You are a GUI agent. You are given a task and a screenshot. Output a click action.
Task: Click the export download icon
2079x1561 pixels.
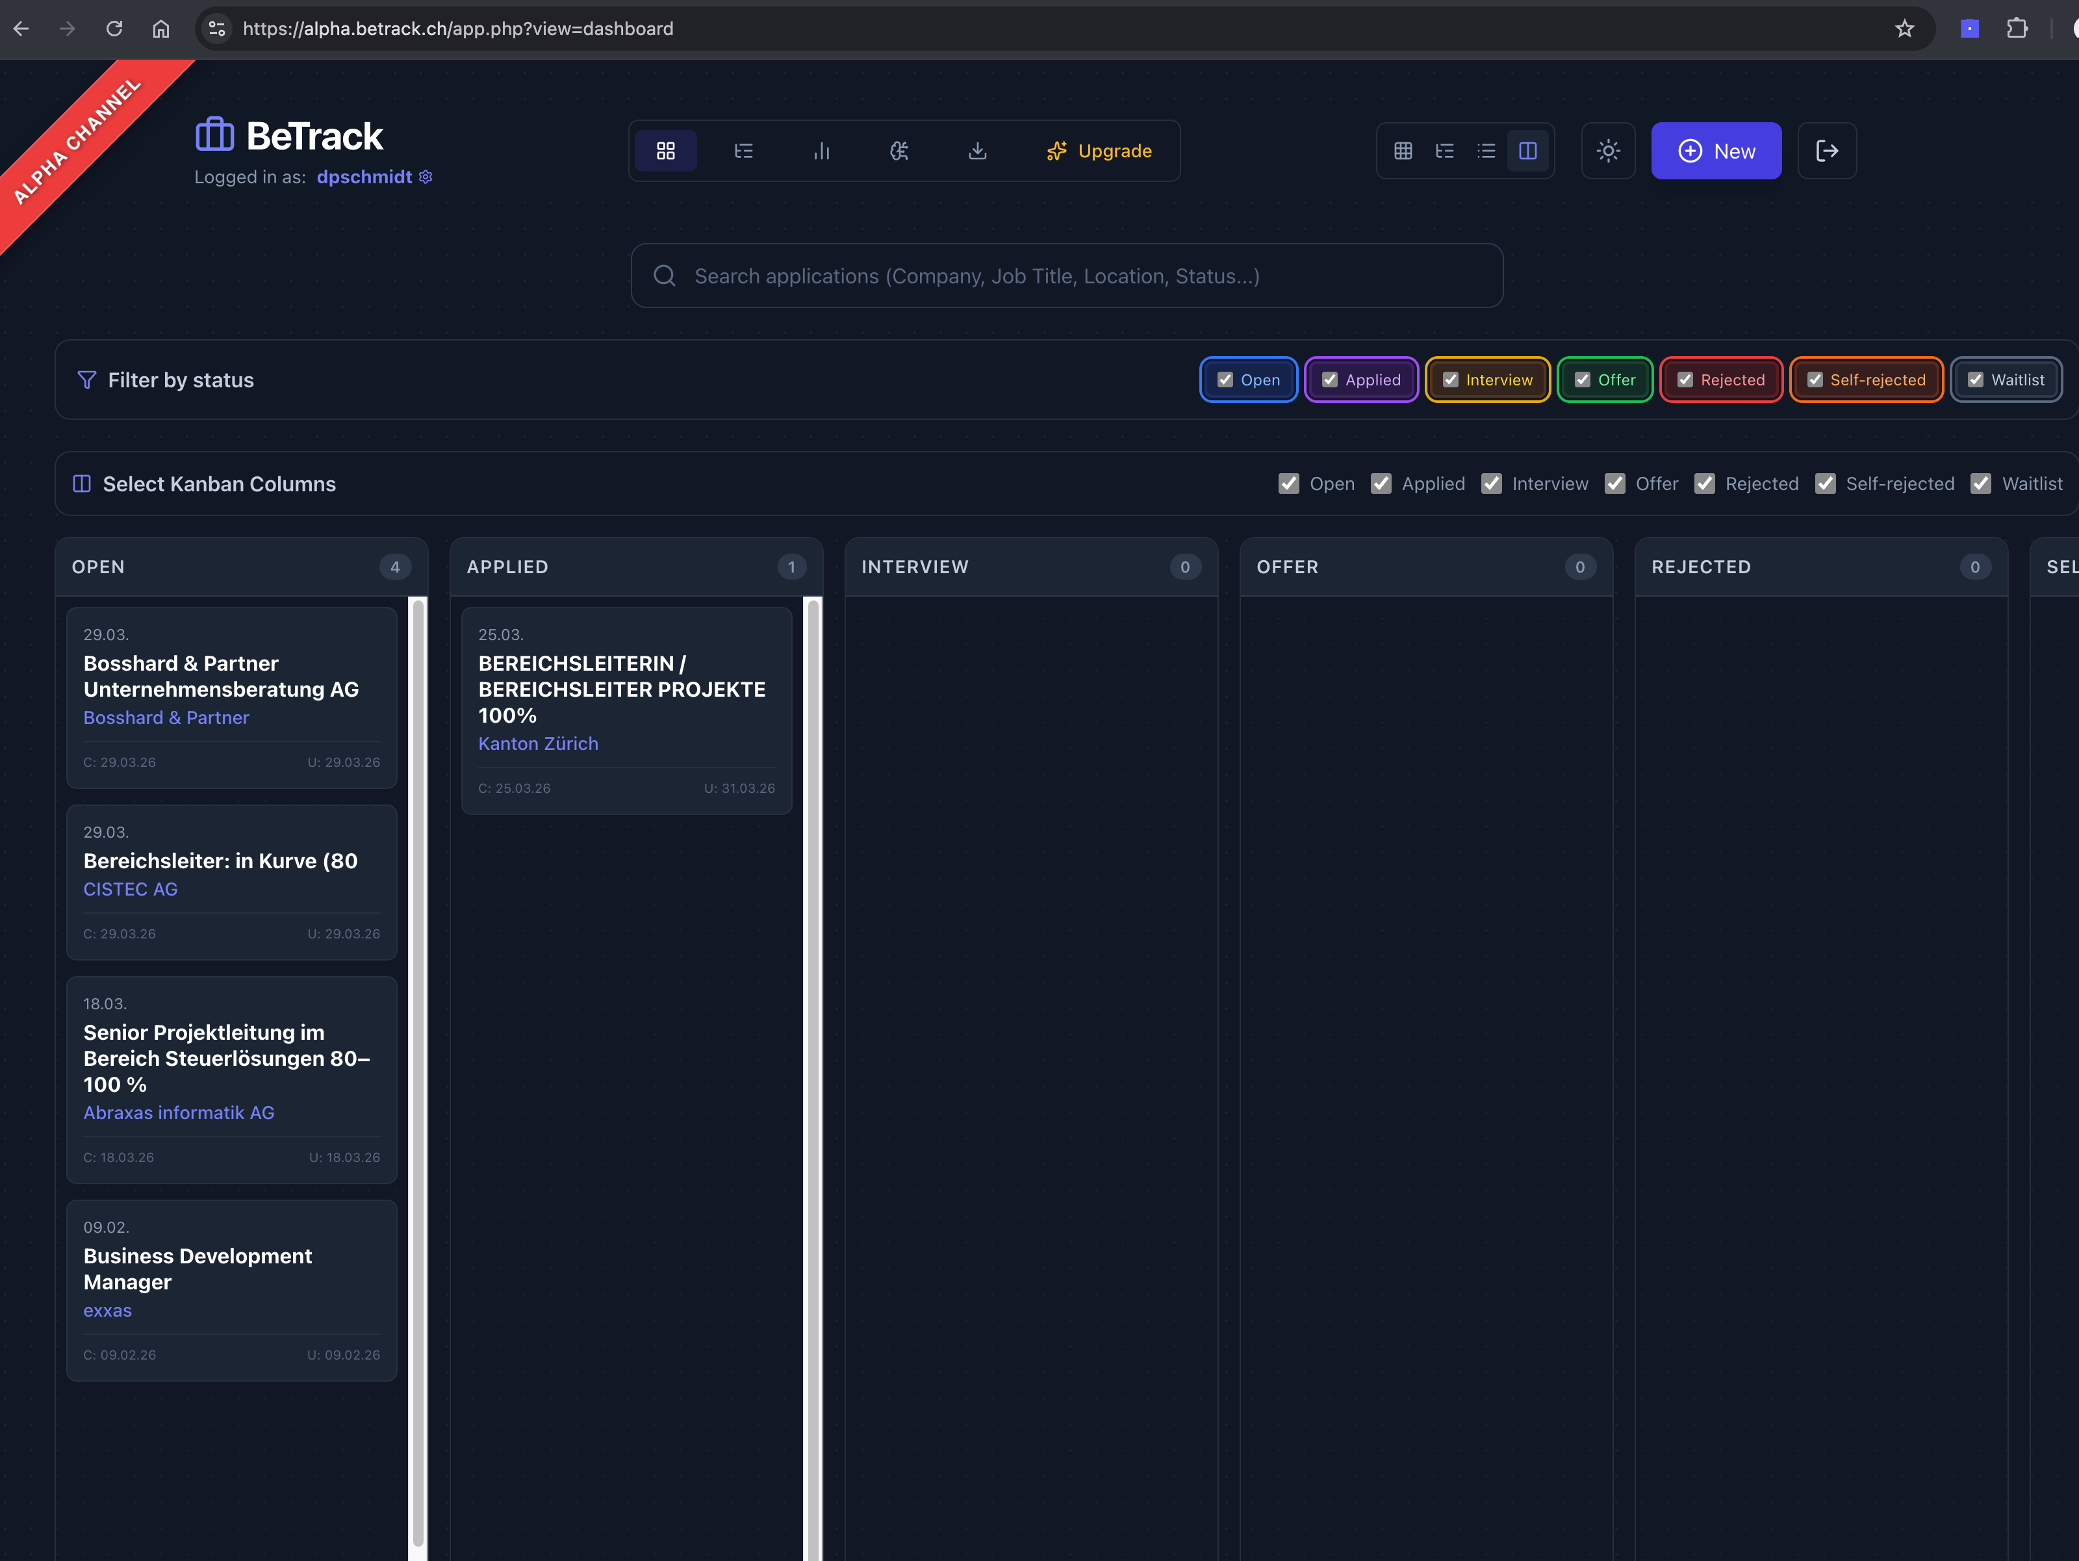[978, 151]
